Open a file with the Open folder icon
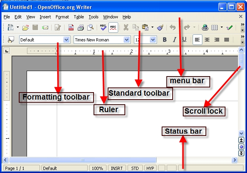The width and height of the screenshot is (247, 173). click(x=25, y=28)
